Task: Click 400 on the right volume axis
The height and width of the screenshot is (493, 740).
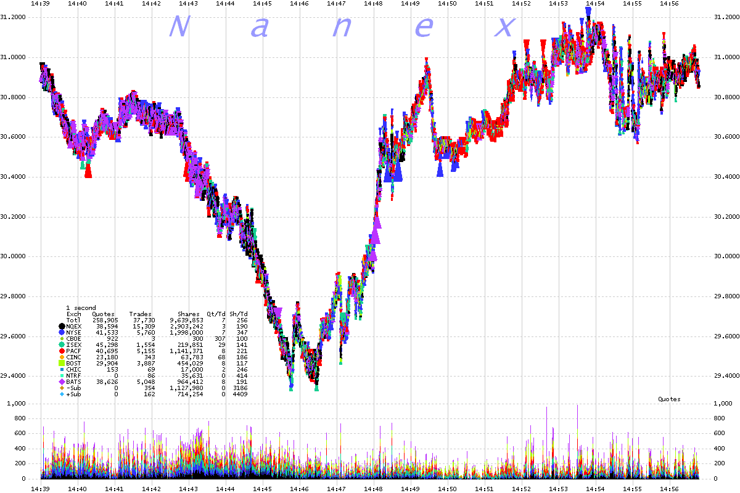Action: pyautogui.click(x=720, y=449)
